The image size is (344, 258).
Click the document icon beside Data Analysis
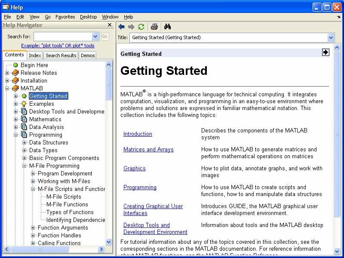coord(24,127)
